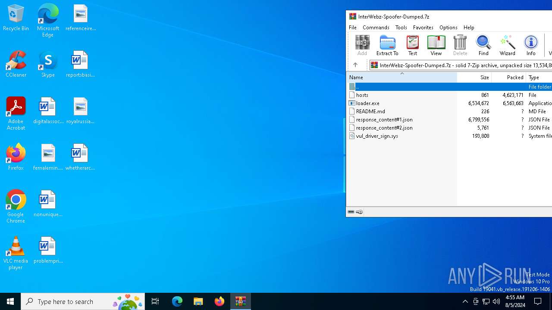Image resolution: width=552 pixels, height=310 pixels.
Task: Select README.md in the archive list
Action: pos(450,111)
